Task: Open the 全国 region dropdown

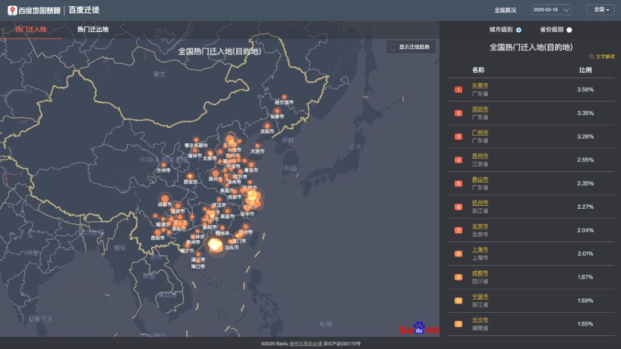Action: click(600, 10)
